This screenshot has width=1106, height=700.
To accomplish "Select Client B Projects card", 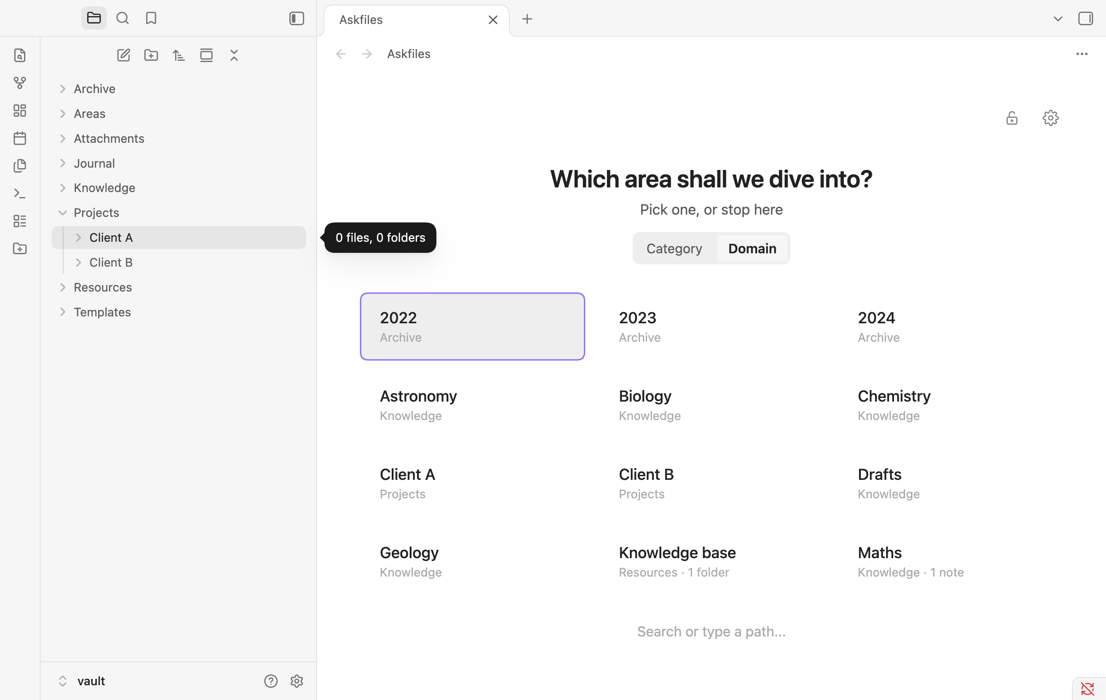I will pyautogui.click(x=712, y=483).
